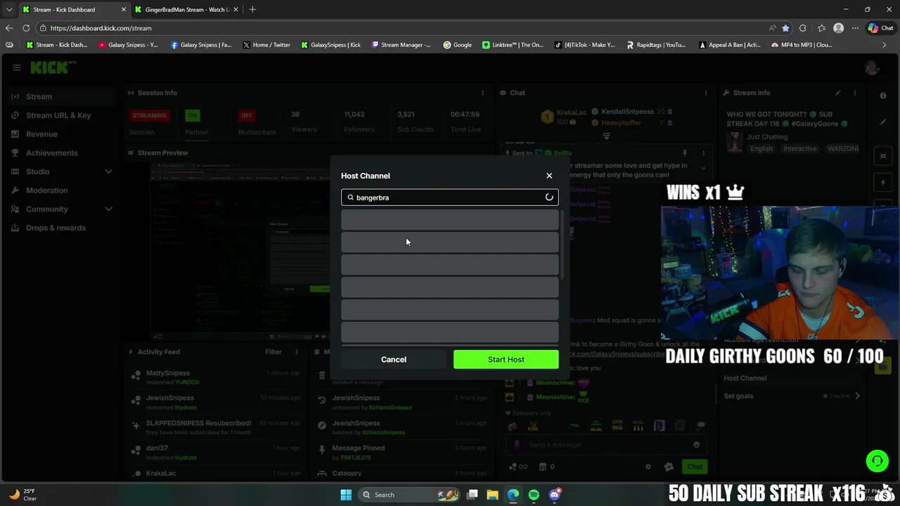Open Microsoft Edge from taskbar
The height and width of the screenshot is (506, 900).
click(513, 495)
